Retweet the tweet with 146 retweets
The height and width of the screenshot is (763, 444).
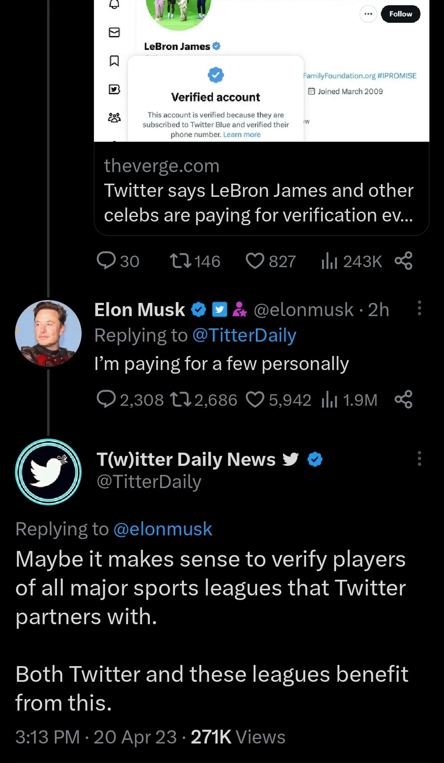pos(180,261)
